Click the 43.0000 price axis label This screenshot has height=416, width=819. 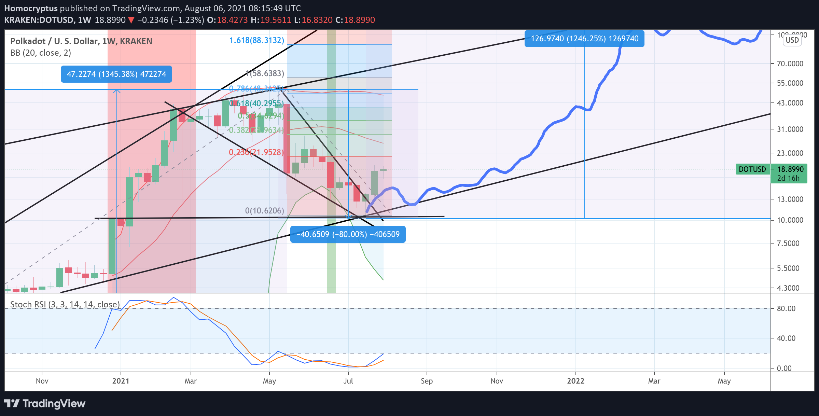pos(790,103)
